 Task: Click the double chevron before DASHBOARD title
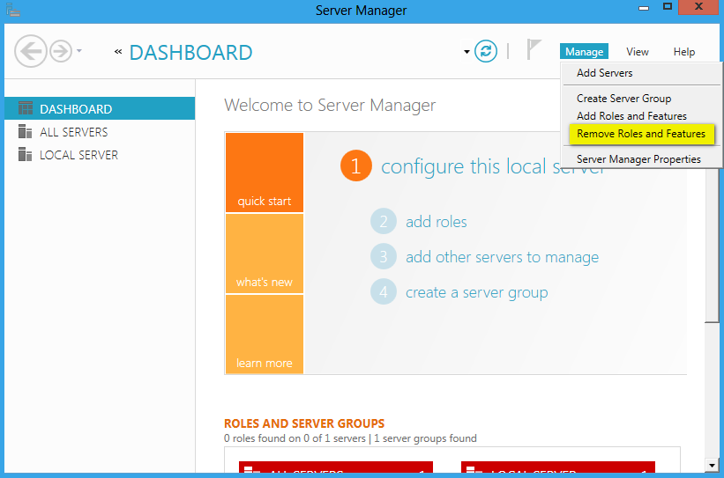tap(118, 52)
